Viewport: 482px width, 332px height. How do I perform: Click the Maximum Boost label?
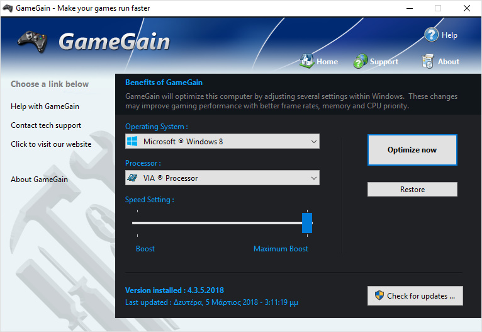coord(281,249)
